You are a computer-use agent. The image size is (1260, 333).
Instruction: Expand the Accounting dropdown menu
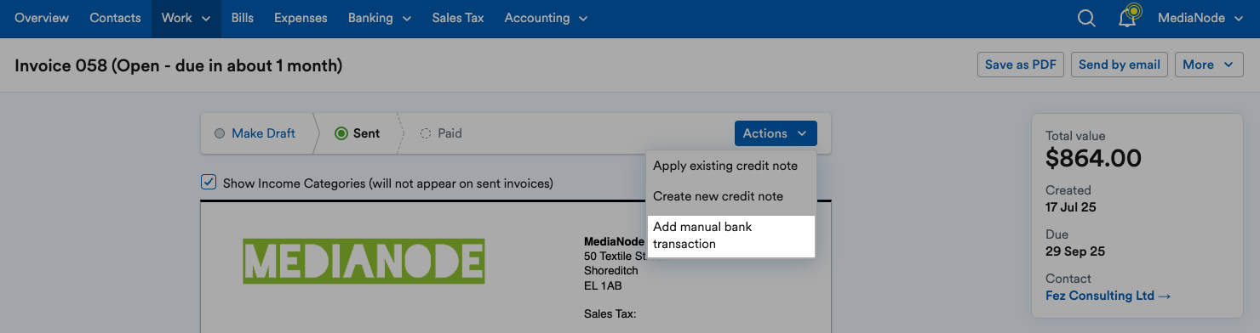point(546,18)
